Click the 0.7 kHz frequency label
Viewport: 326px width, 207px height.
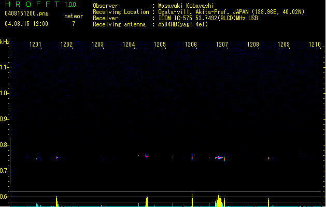tap(4, 171)
